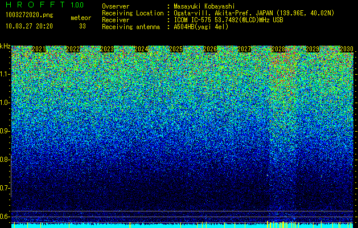
Task: Click the 2030 time marker
Action: [347, 49]
